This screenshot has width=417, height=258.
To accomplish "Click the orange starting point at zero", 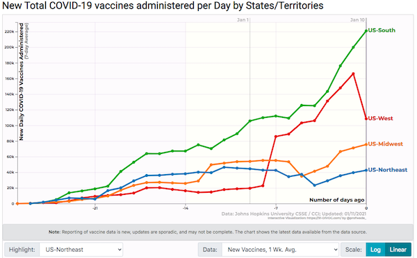I will (17, 204).
